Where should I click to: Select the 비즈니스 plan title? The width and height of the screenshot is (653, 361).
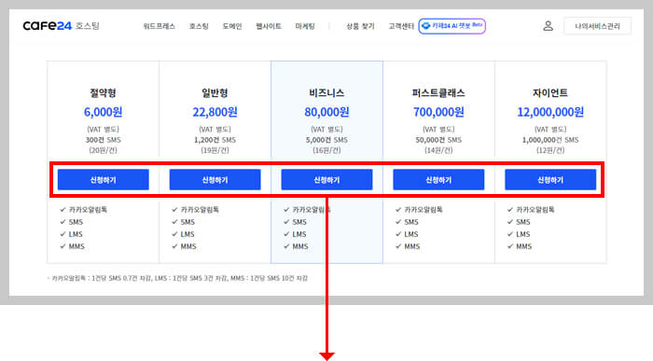tap(326, 93)
